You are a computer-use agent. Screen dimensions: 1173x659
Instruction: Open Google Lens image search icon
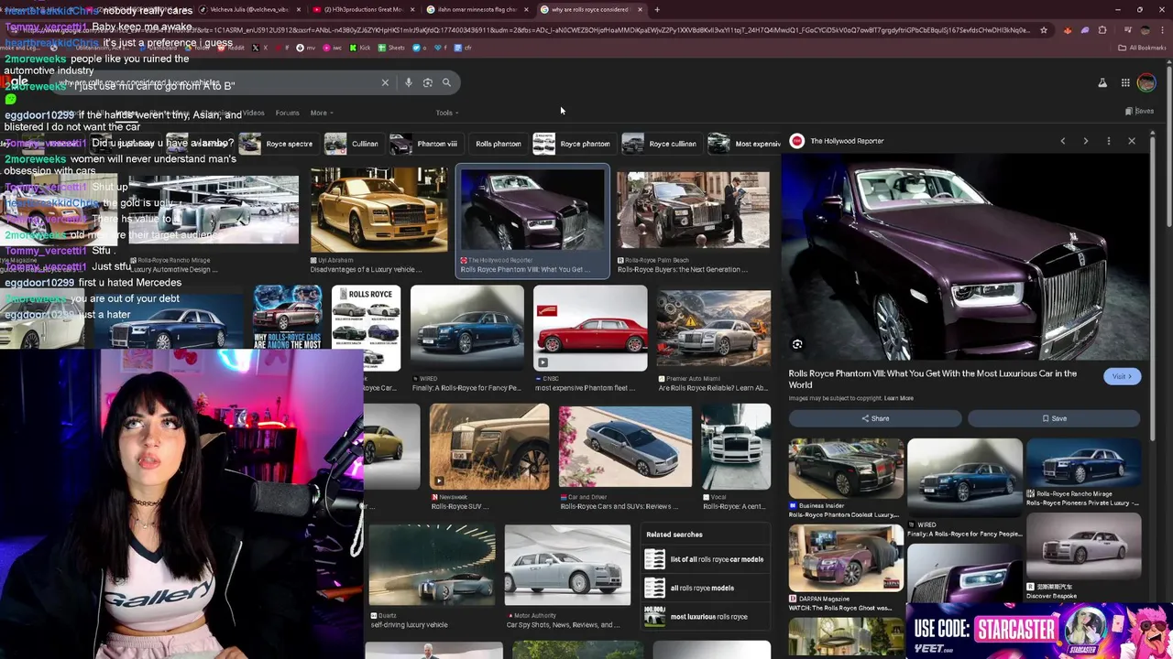pos(427,83)
